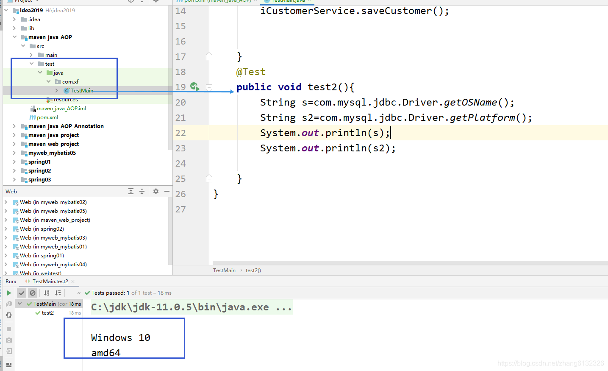Screen dimensions: 608x371
Task: Sort test results alphabetically
Action: tap(47, 293)
